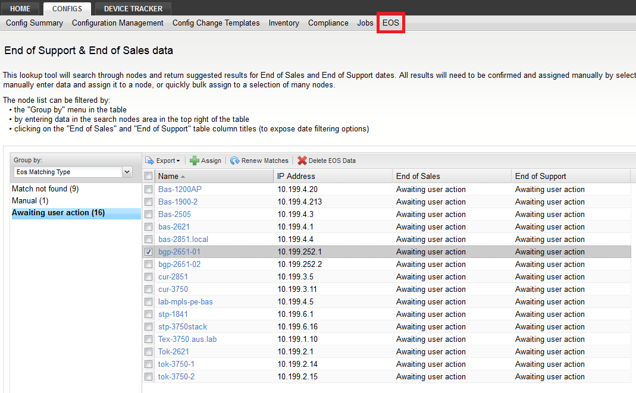
Task: Switch to the CONFIGS tab
Action: (67, 8)
